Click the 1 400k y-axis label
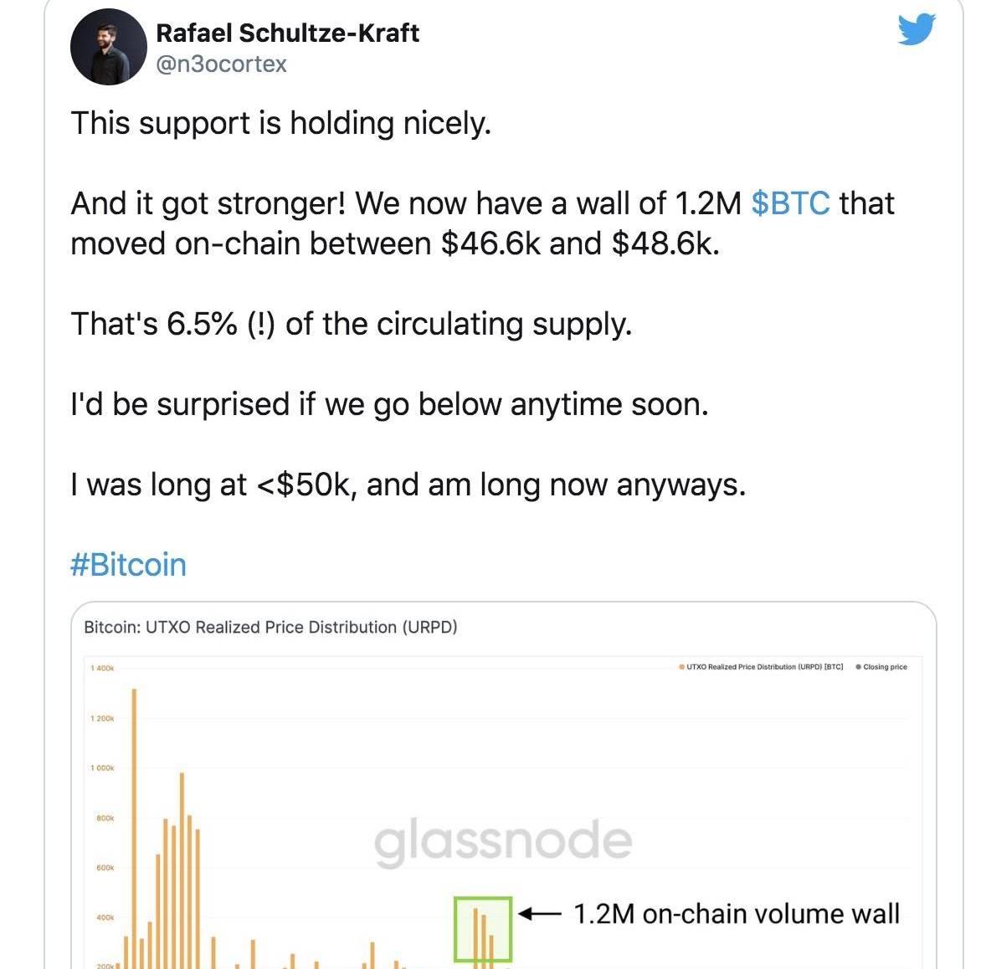Viewport: 996px width, 969px height. coord(101,668)
